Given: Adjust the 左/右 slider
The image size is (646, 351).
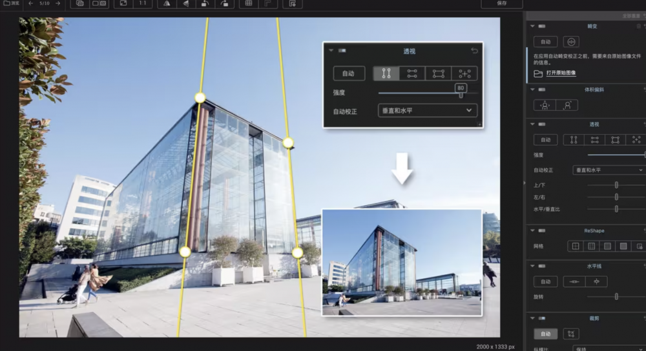Looking at the screenshot, I should [616, 197].
